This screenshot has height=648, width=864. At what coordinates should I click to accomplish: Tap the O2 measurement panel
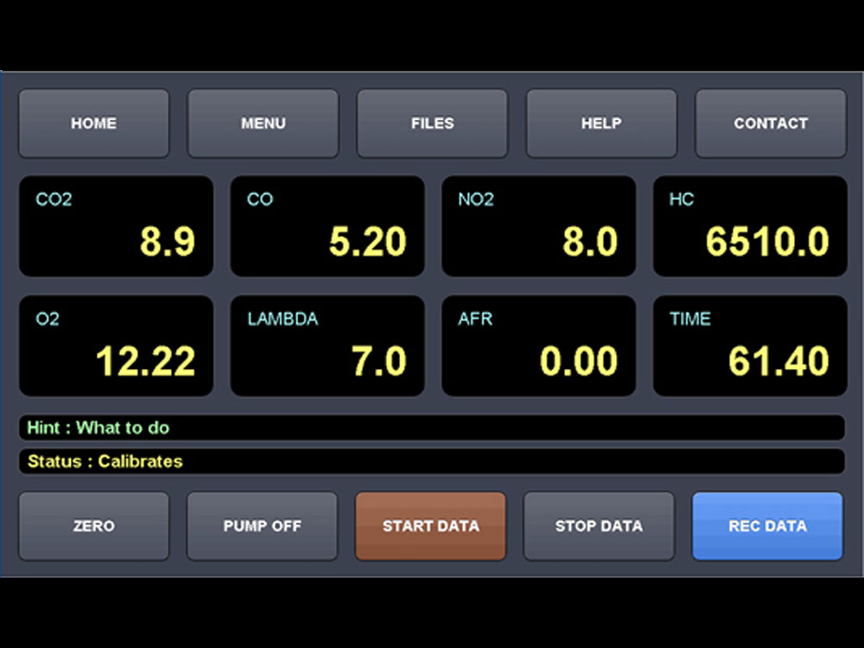(116, 346)
